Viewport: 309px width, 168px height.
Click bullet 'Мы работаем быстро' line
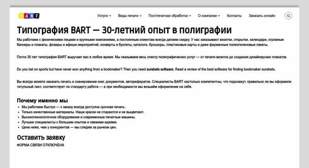[74, 107]
